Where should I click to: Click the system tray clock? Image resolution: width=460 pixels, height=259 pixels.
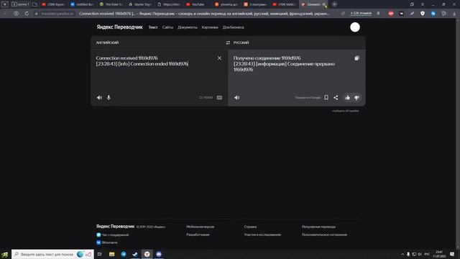pyautogui.click(x=439, y=254)
